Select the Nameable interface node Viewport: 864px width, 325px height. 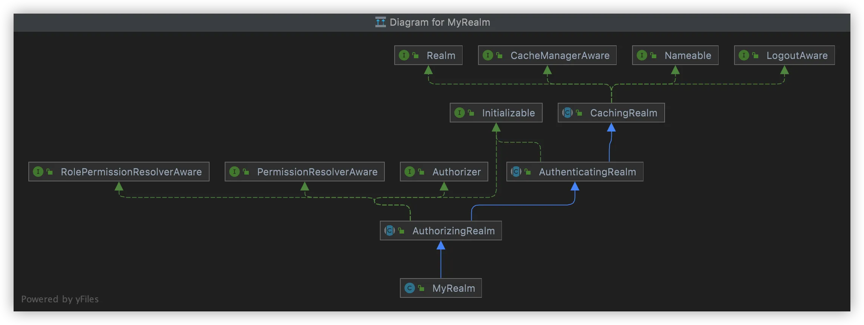point(687,56)
